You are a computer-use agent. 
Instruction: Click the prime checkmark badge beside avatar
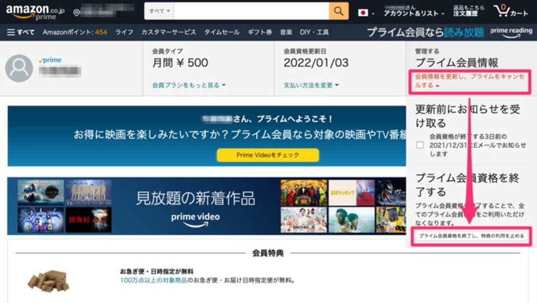[50, 60]
